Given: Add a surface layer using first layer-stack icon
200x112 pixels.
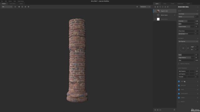Looking at the screenshot, I should [155, 7].
